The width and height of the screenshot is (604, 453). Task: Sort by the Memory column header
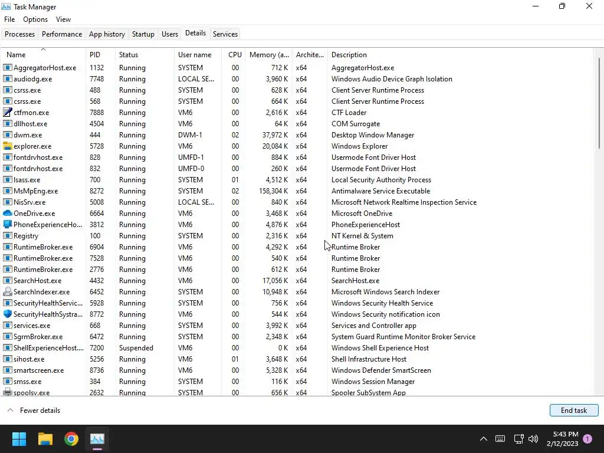(x=268, y=55)
